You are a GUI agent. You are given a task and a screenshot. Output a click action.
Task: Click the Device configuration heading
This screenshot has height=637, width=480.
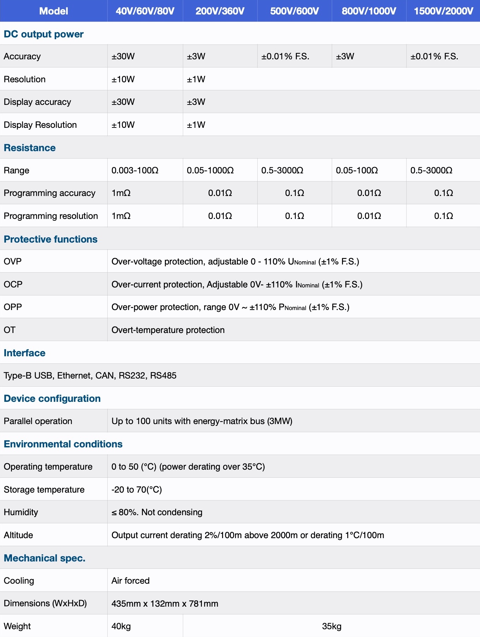tap(52, 398)
